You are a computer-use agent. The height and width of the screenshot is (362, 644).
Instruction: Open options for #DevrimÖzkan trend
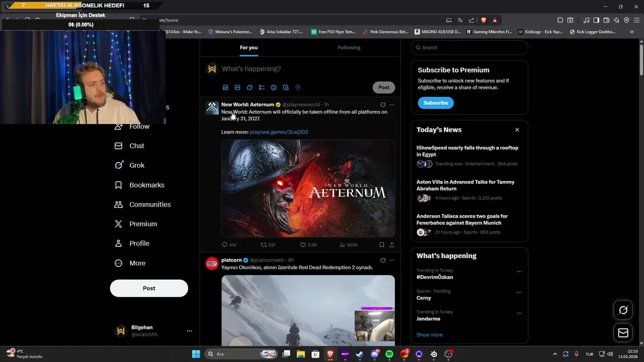point(519,271)
